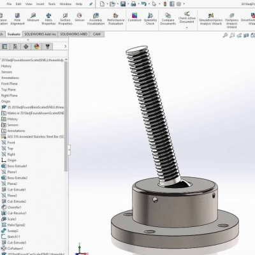Open the Window menu
The image size is (255, 255).
click(66, 4)
